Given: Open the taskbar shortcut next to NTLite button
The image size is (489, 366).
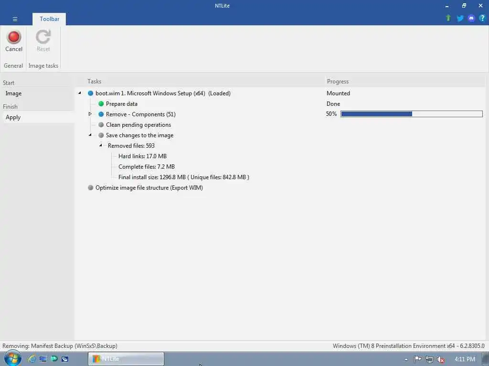Looking at the screenshot, I should 65,359.
